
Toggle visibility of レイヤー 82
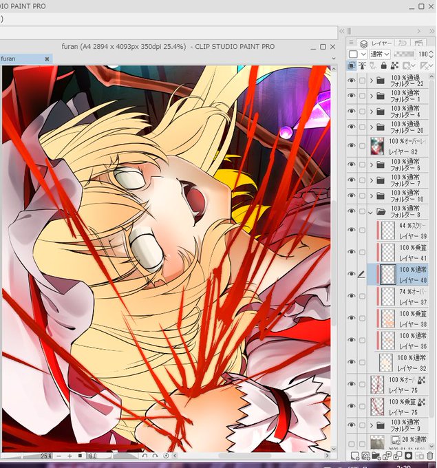(352, 146)
